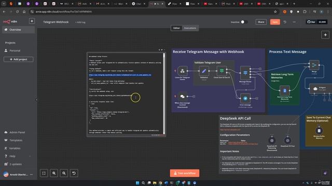The width and height of the screenshot is (332, 186).
Task: Open the AI assistant sparkle button
Action: click(325, 173)
